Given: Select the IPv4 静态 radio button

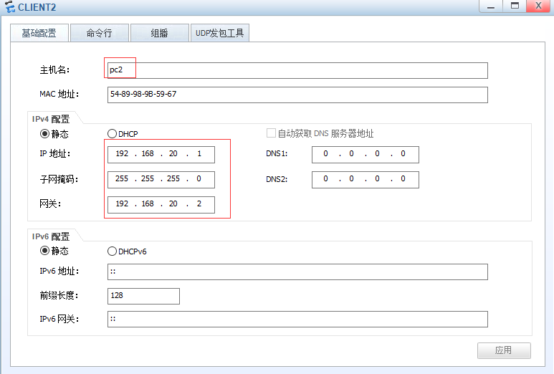Looking at the screenshot, I should tap(45, 134).
